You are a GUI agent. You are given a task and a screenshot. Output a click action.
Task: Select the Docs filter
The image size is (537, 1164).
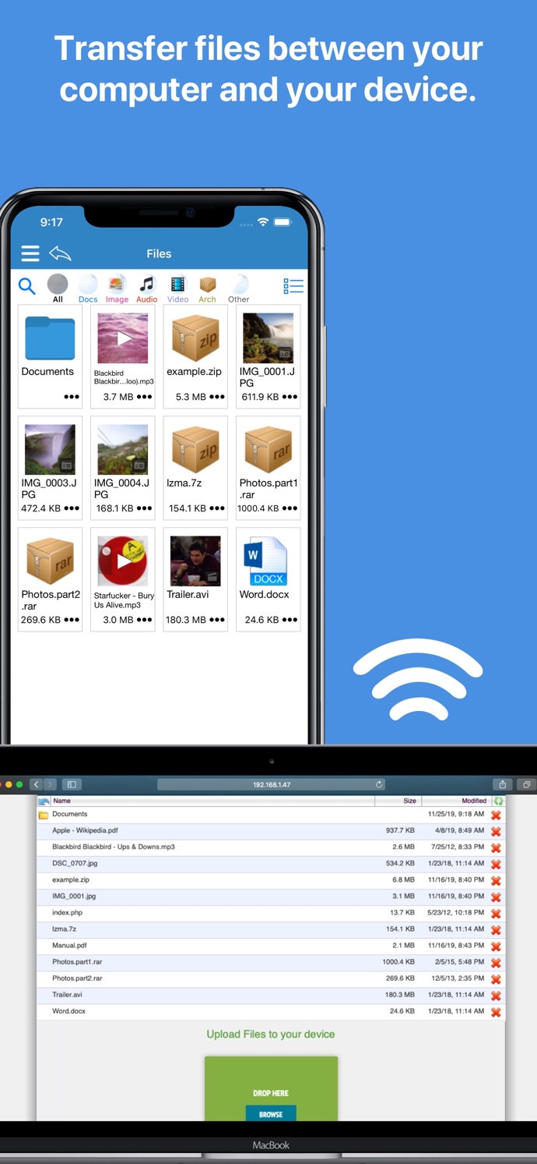coord(88,288)
